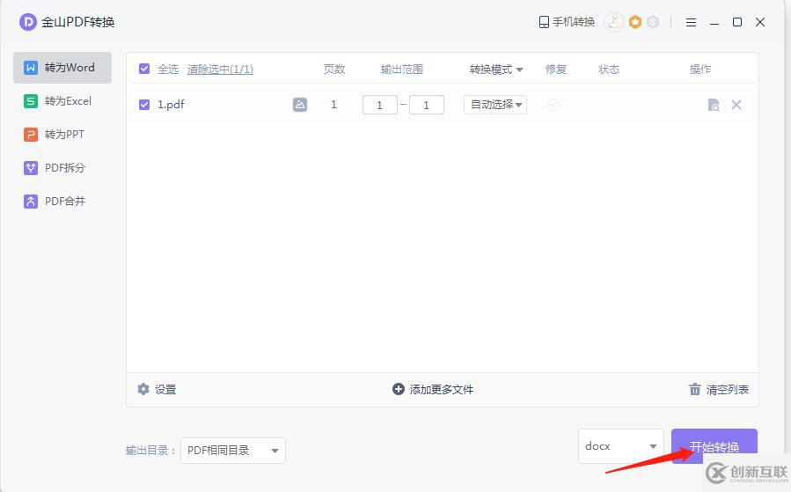Preview 1.pdf with the document search icon
791x492 pixels.
pyautogui.click(x=714, y=105)
